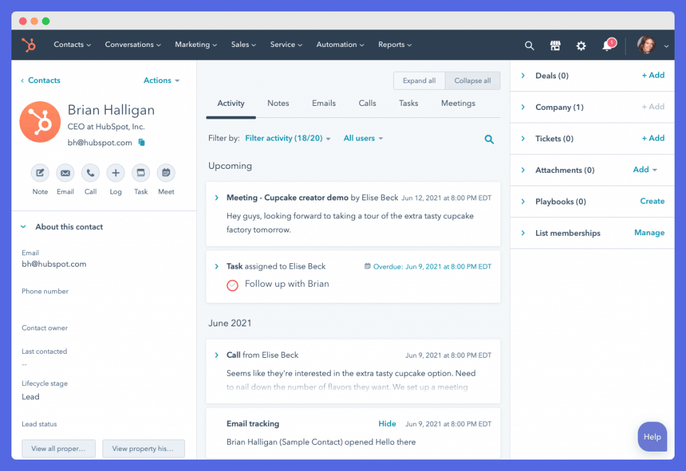Viewport: 686px width, 471px height.
Task: Open the All users filter dropdown
Action: click(363, 138)
